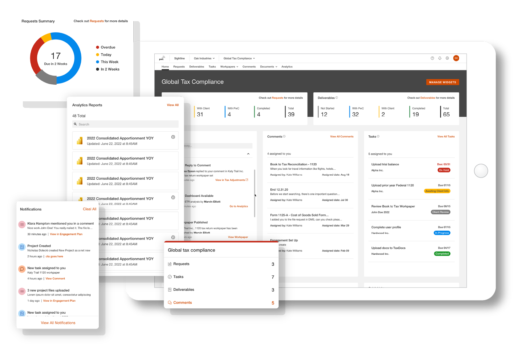Viewport: 518px width, 350px height.
Task: Switch to the Deliverables tab
Action: click(x=196, y=67)
